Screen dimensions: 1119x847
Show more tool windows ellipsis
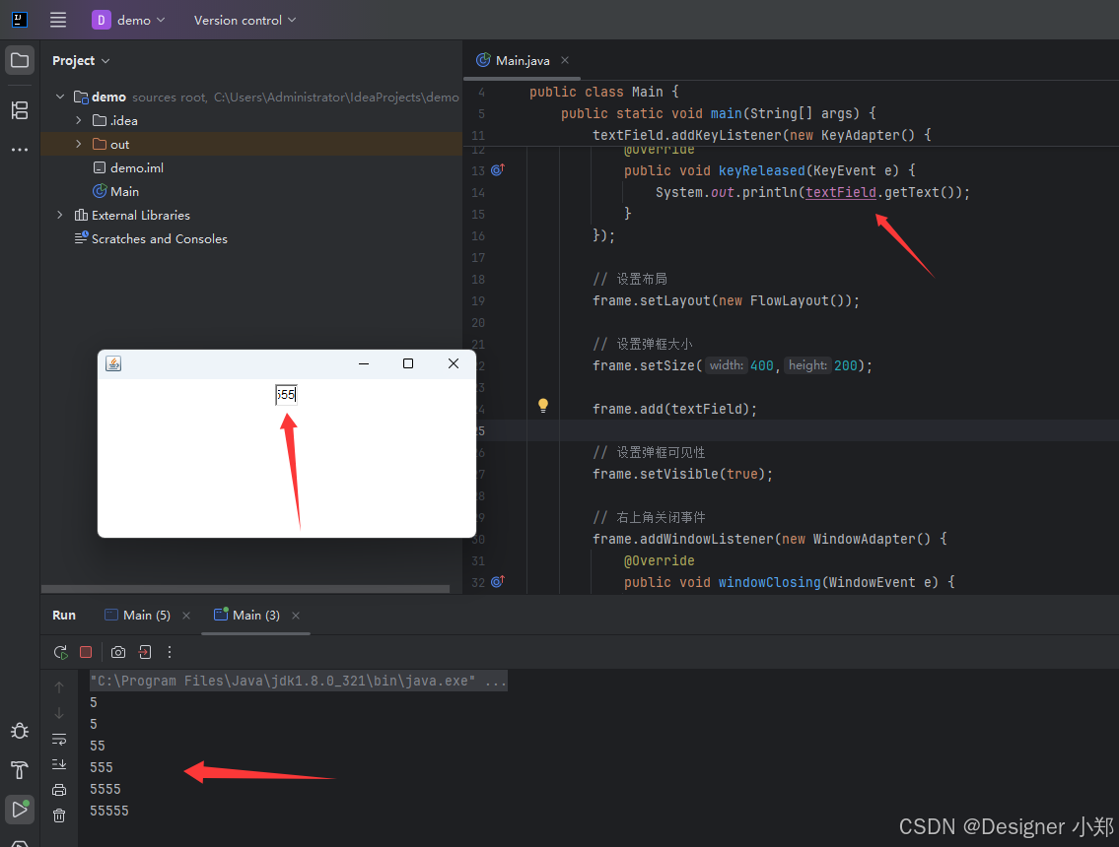coord(20,150)
